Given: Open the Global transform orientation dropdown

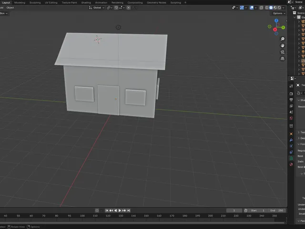Looking at the screenshot, I should pyautogui.click(x=97, y=8).
